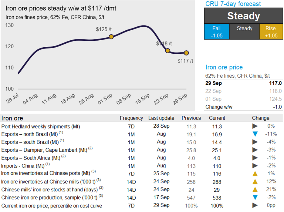The width and height of the screenshot is (284, 212).
Task: Select the 29 Sep price row
Action: pos(244,83)
